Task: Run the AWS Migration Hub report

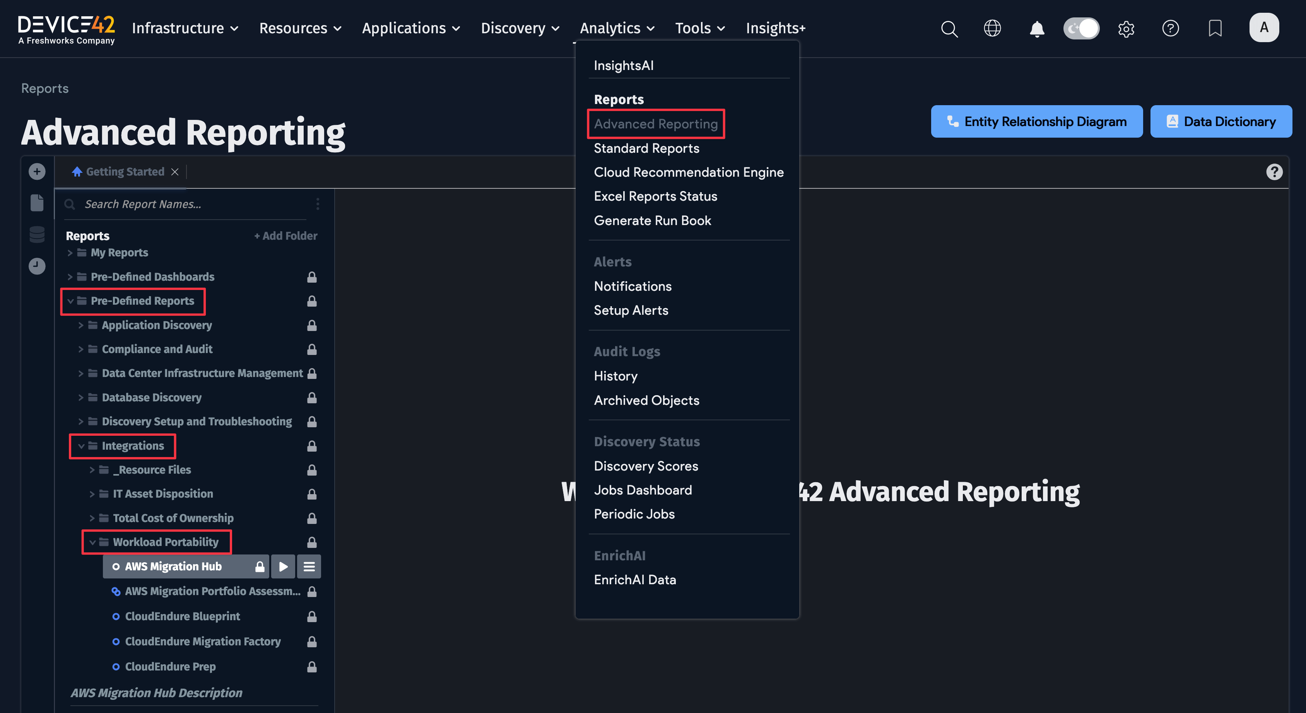Action: click(x=284, y=566)
